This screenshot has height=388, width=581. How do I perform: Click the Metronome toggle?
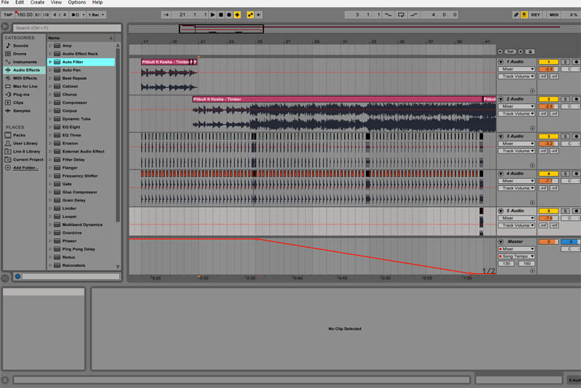[x=76, y=15]
